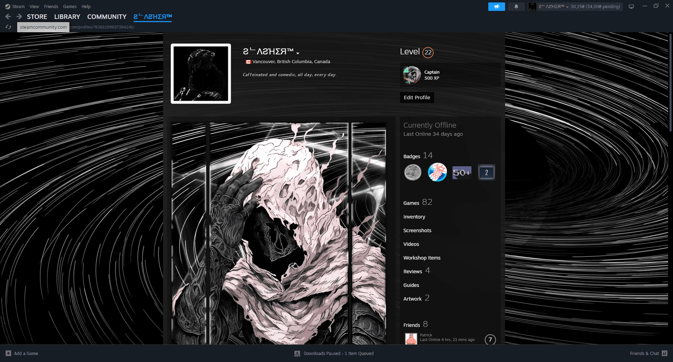The image size is (673, 362).
Task: Switch to Big Picture mode via the monitor icon
Action: (x=631, y=7)
